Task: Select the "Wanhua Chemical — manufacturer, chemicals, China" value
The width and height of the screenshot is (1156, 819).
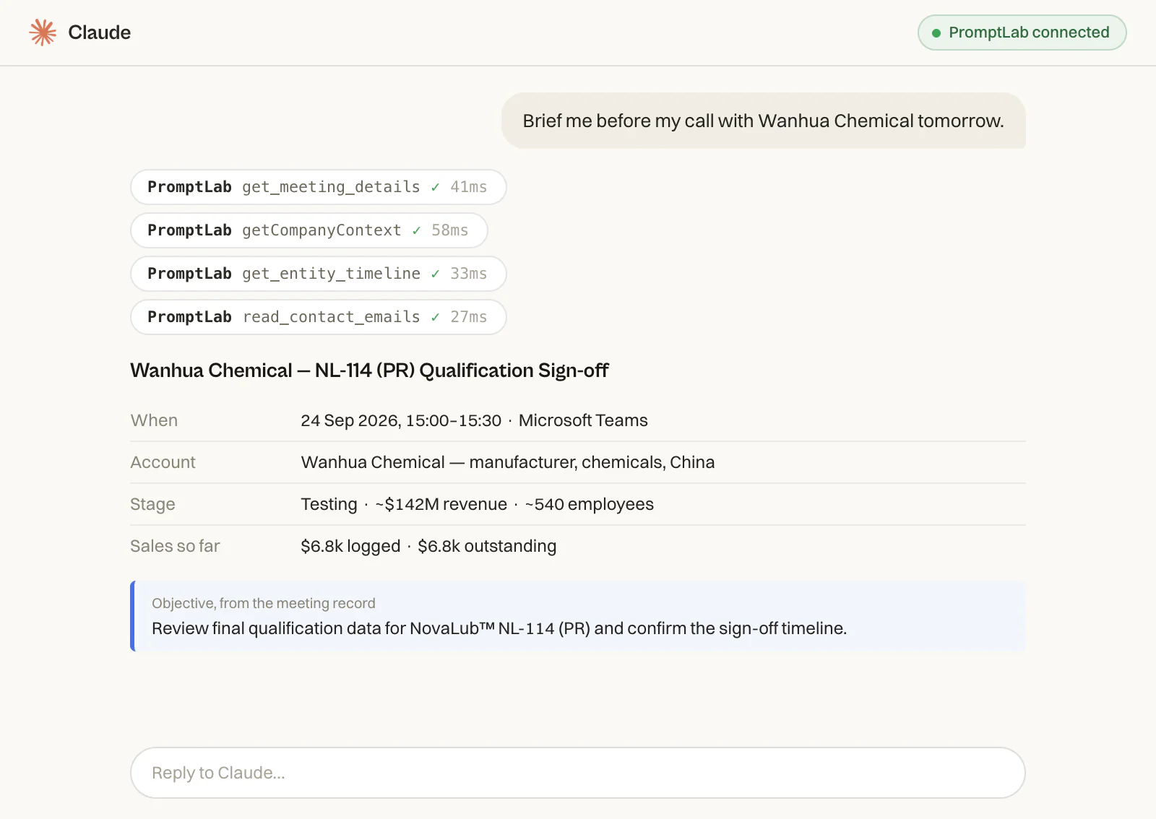Action: tap(508, 462)
